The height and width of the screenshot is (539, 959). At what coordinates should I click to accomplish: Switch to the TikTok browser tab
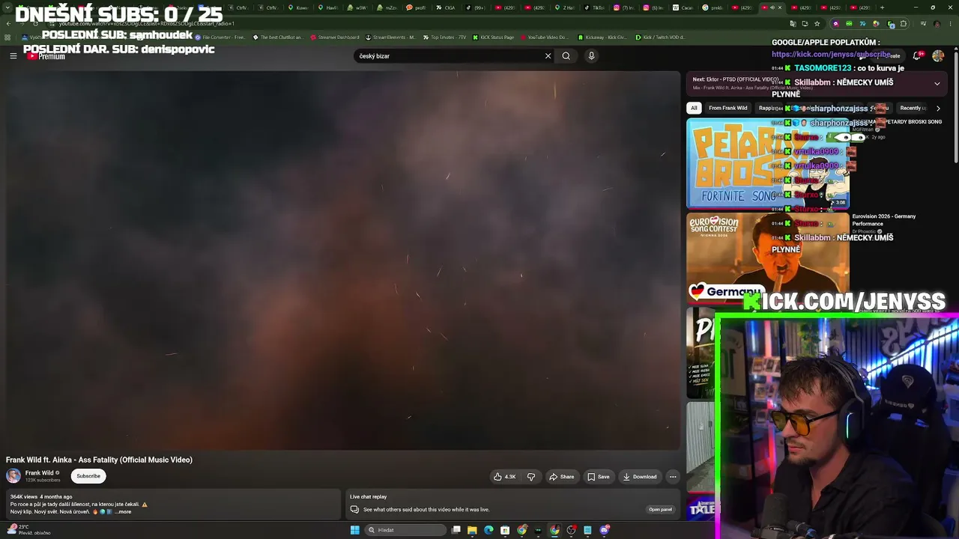(x=594, y=7)
